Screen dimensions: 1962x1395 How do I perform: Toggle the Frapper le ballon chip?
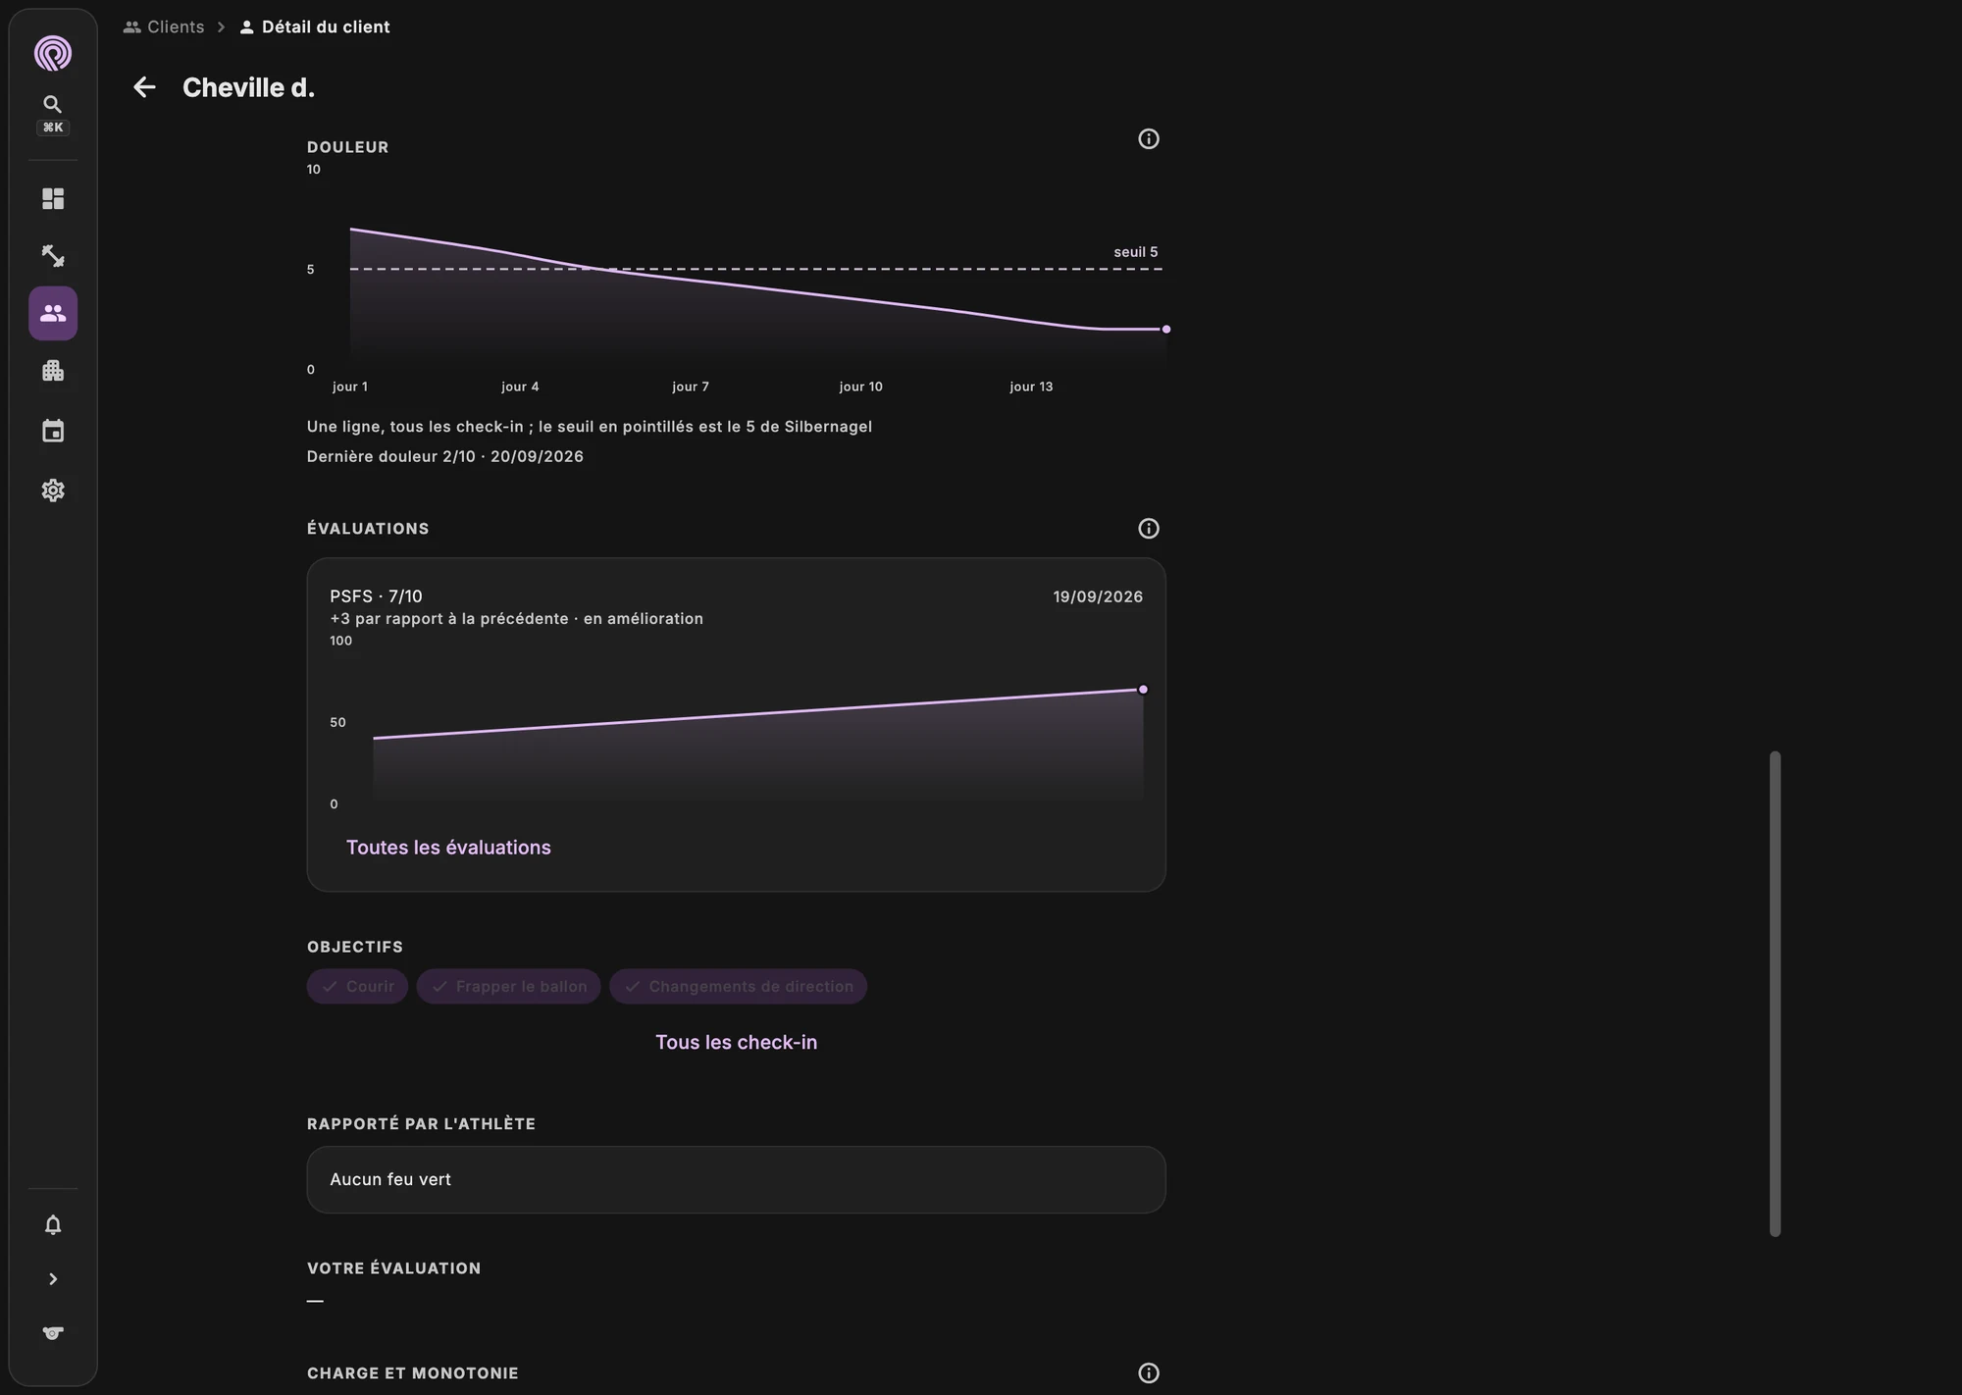pyautogui.click(x=508, y=987)
